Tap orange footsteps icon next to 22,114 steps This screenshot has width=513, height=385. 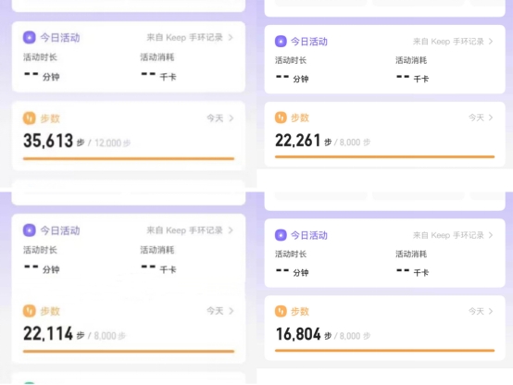[x=29, y=311]
